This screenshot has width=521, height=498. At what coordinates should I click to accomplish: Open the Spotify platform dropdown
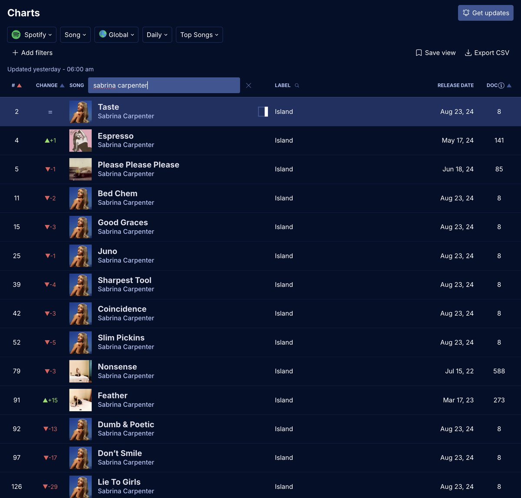pos(32,35)
